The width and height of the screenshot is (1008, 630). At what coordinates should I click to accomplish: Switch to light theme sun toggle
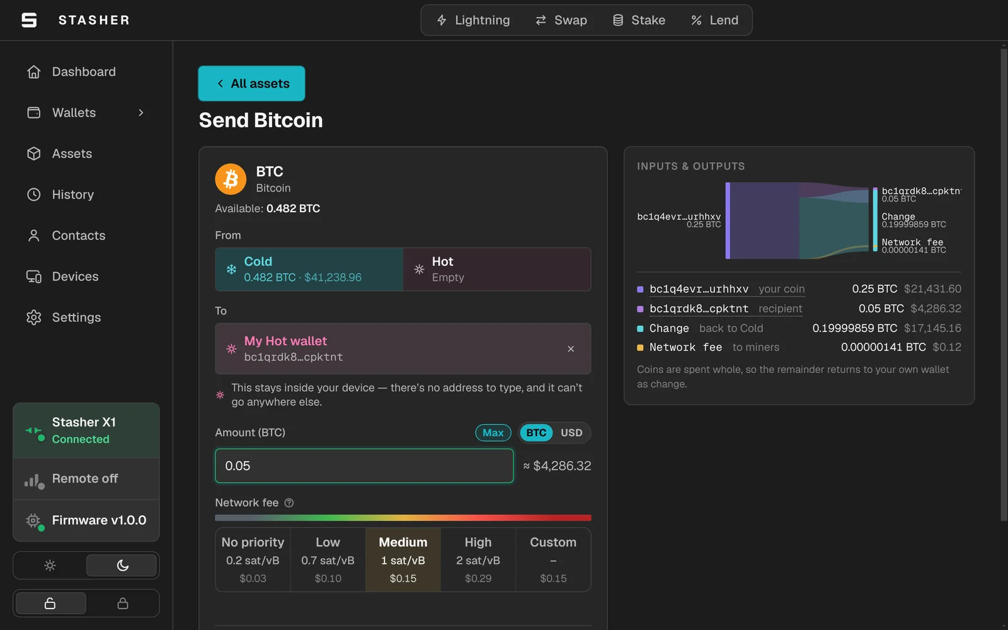(x=50, y=566)
